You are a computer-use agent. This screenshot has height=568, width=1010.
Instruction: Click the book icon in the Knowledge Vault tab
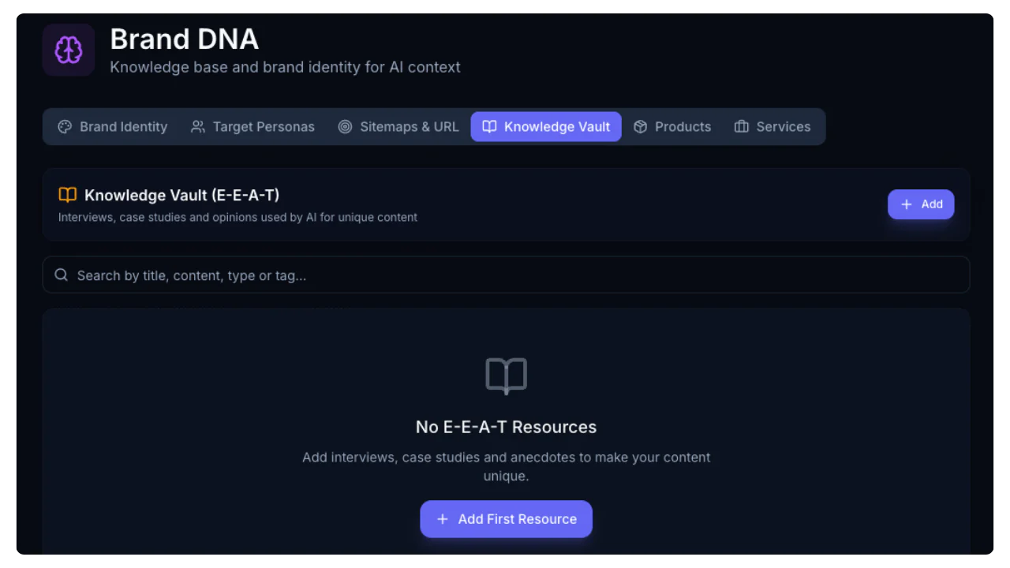489,127
